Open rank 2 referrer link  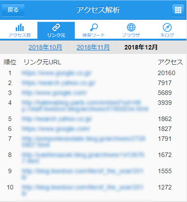(x=59, y=83)
